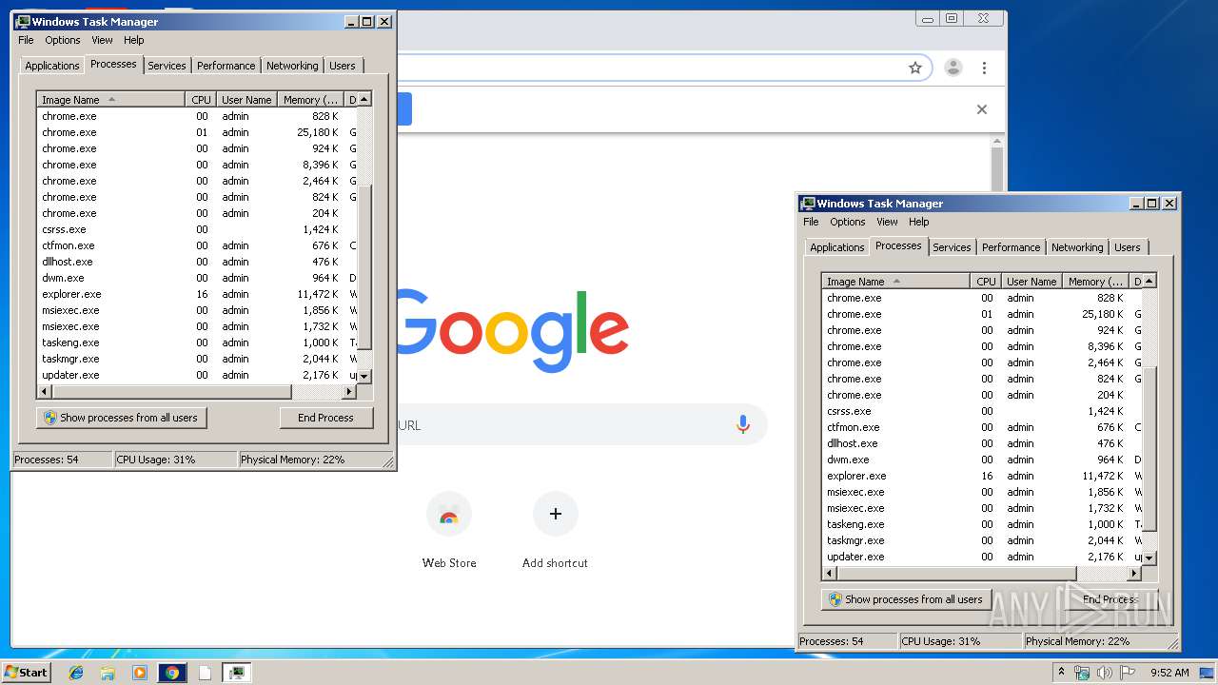
Task: Bookmark this page with the star icon
Action: click(x=915, y=68)
